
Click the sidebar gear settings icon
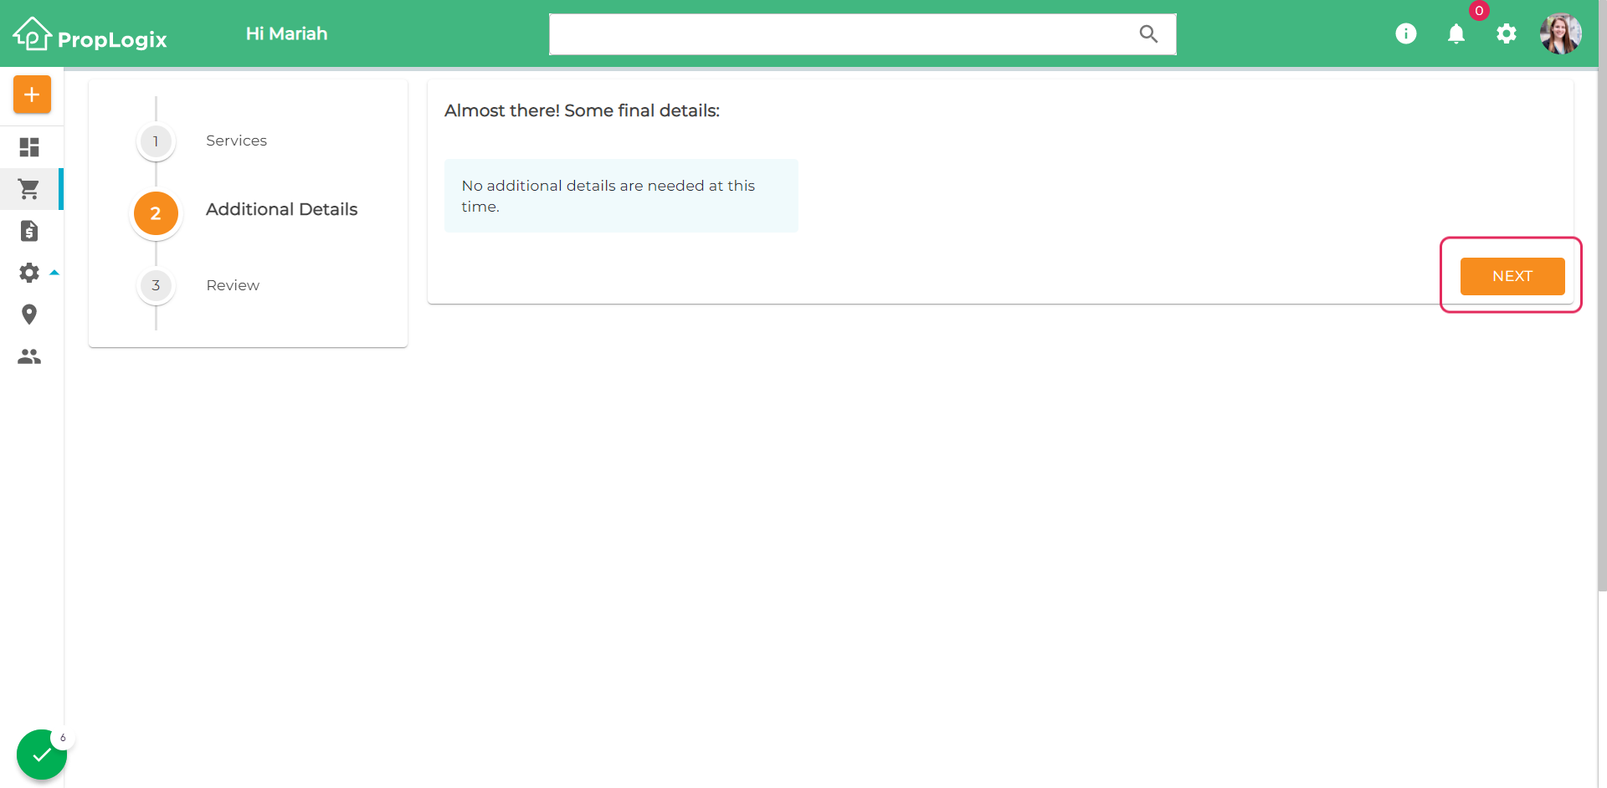point(29,273)
